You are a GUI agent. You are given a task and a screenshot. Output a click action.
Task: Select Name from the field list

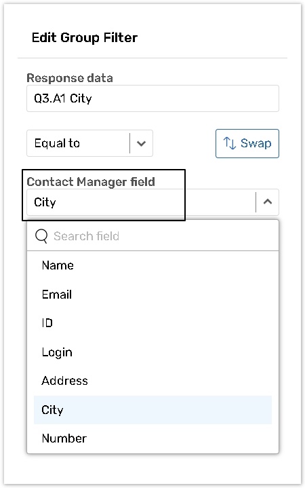coord(152,265)
